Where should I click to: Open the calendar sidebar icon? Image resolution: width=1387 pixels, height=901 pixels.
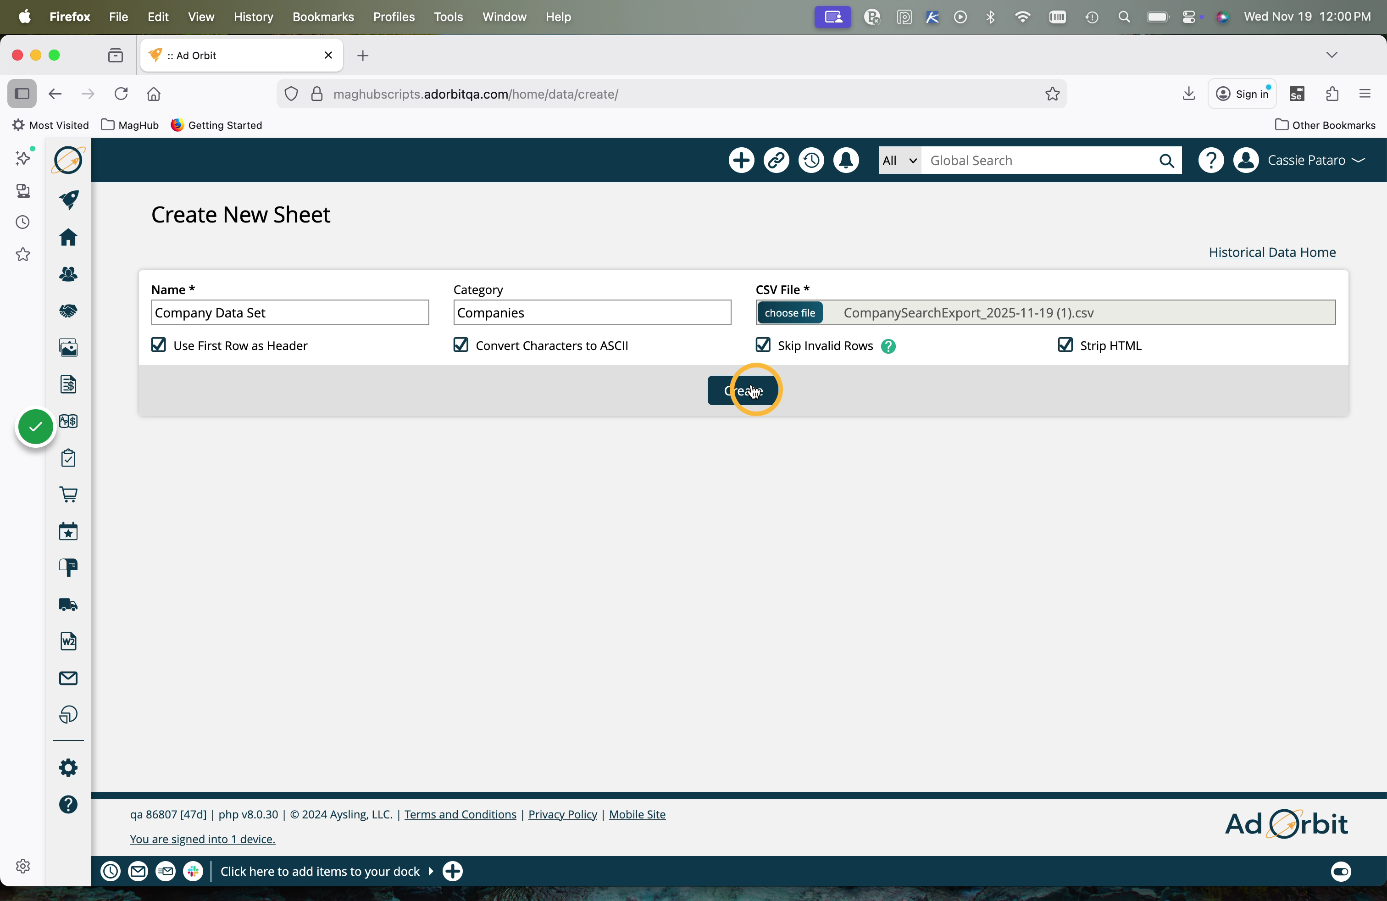click(68, 531)
